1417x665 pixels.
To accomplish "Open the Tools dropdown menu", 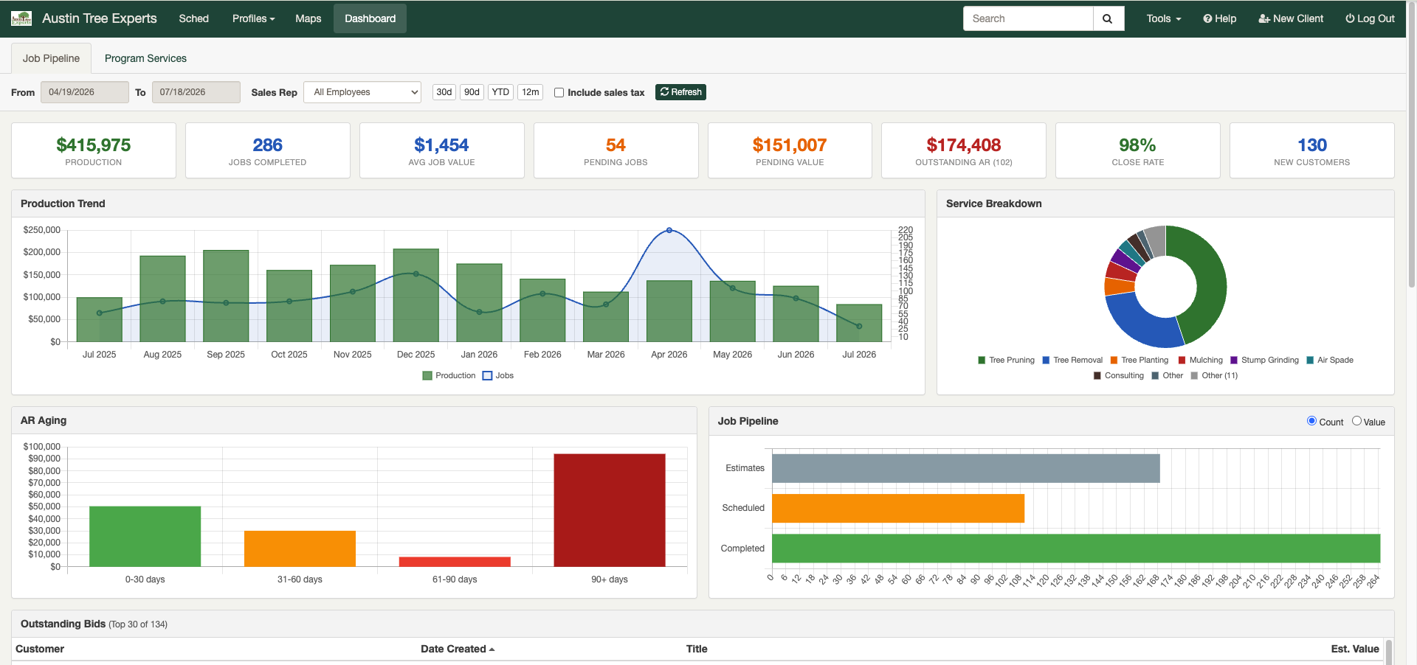I will click(1164, 18).
